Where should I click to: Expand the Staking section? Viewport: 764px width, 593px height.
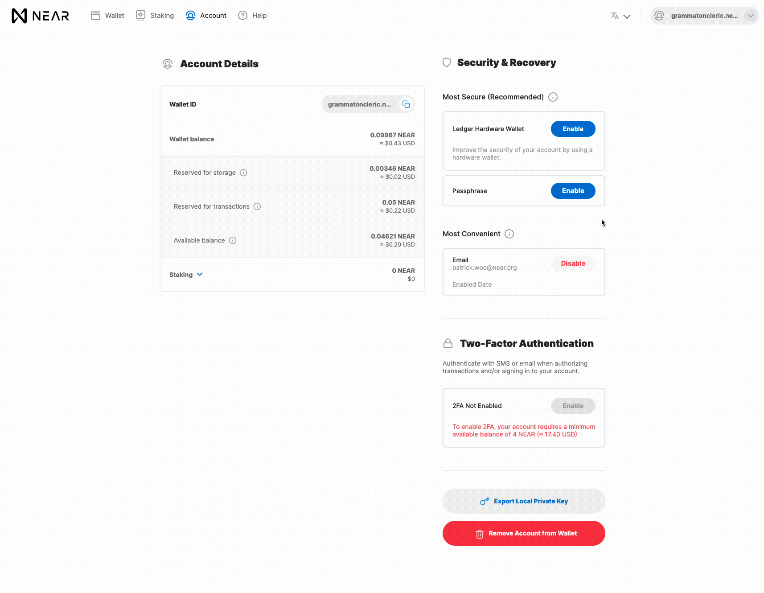click(186, 275)
